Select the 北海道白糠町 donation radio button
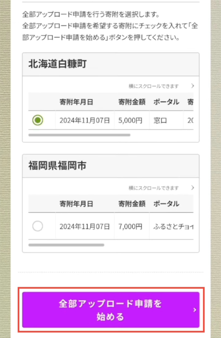 tap(38, 120)
